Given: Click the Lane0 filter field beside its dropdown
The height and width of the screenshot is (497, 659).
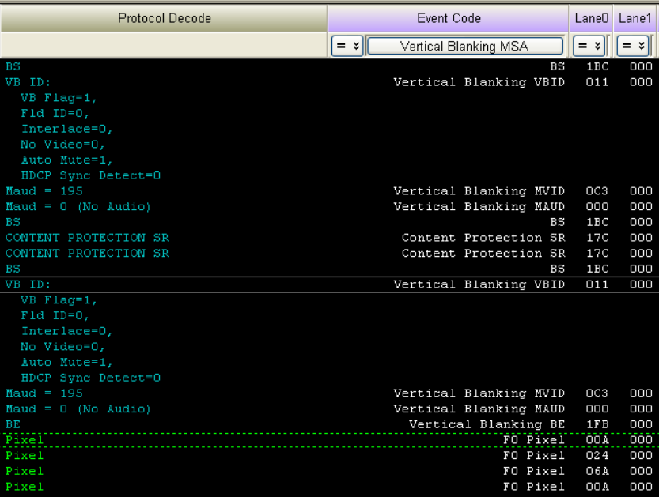Looking at the screenshot, I should tap(608, 46).
